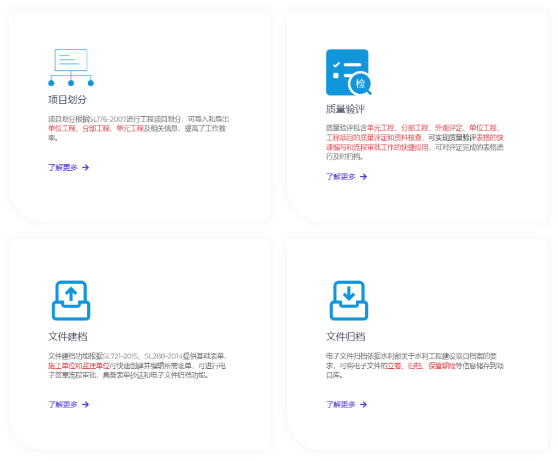Follow 了解更多 link under 文件建档
The height and width of the screenshot is (461, 558).
pyautogui.click(x=63, y=404)
